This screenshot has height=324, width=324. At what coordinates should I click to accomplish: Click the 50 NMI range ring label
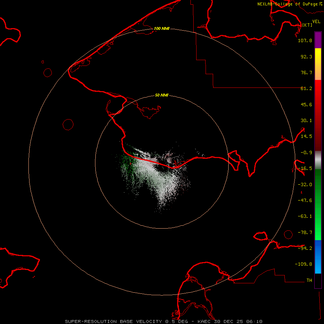162,95
